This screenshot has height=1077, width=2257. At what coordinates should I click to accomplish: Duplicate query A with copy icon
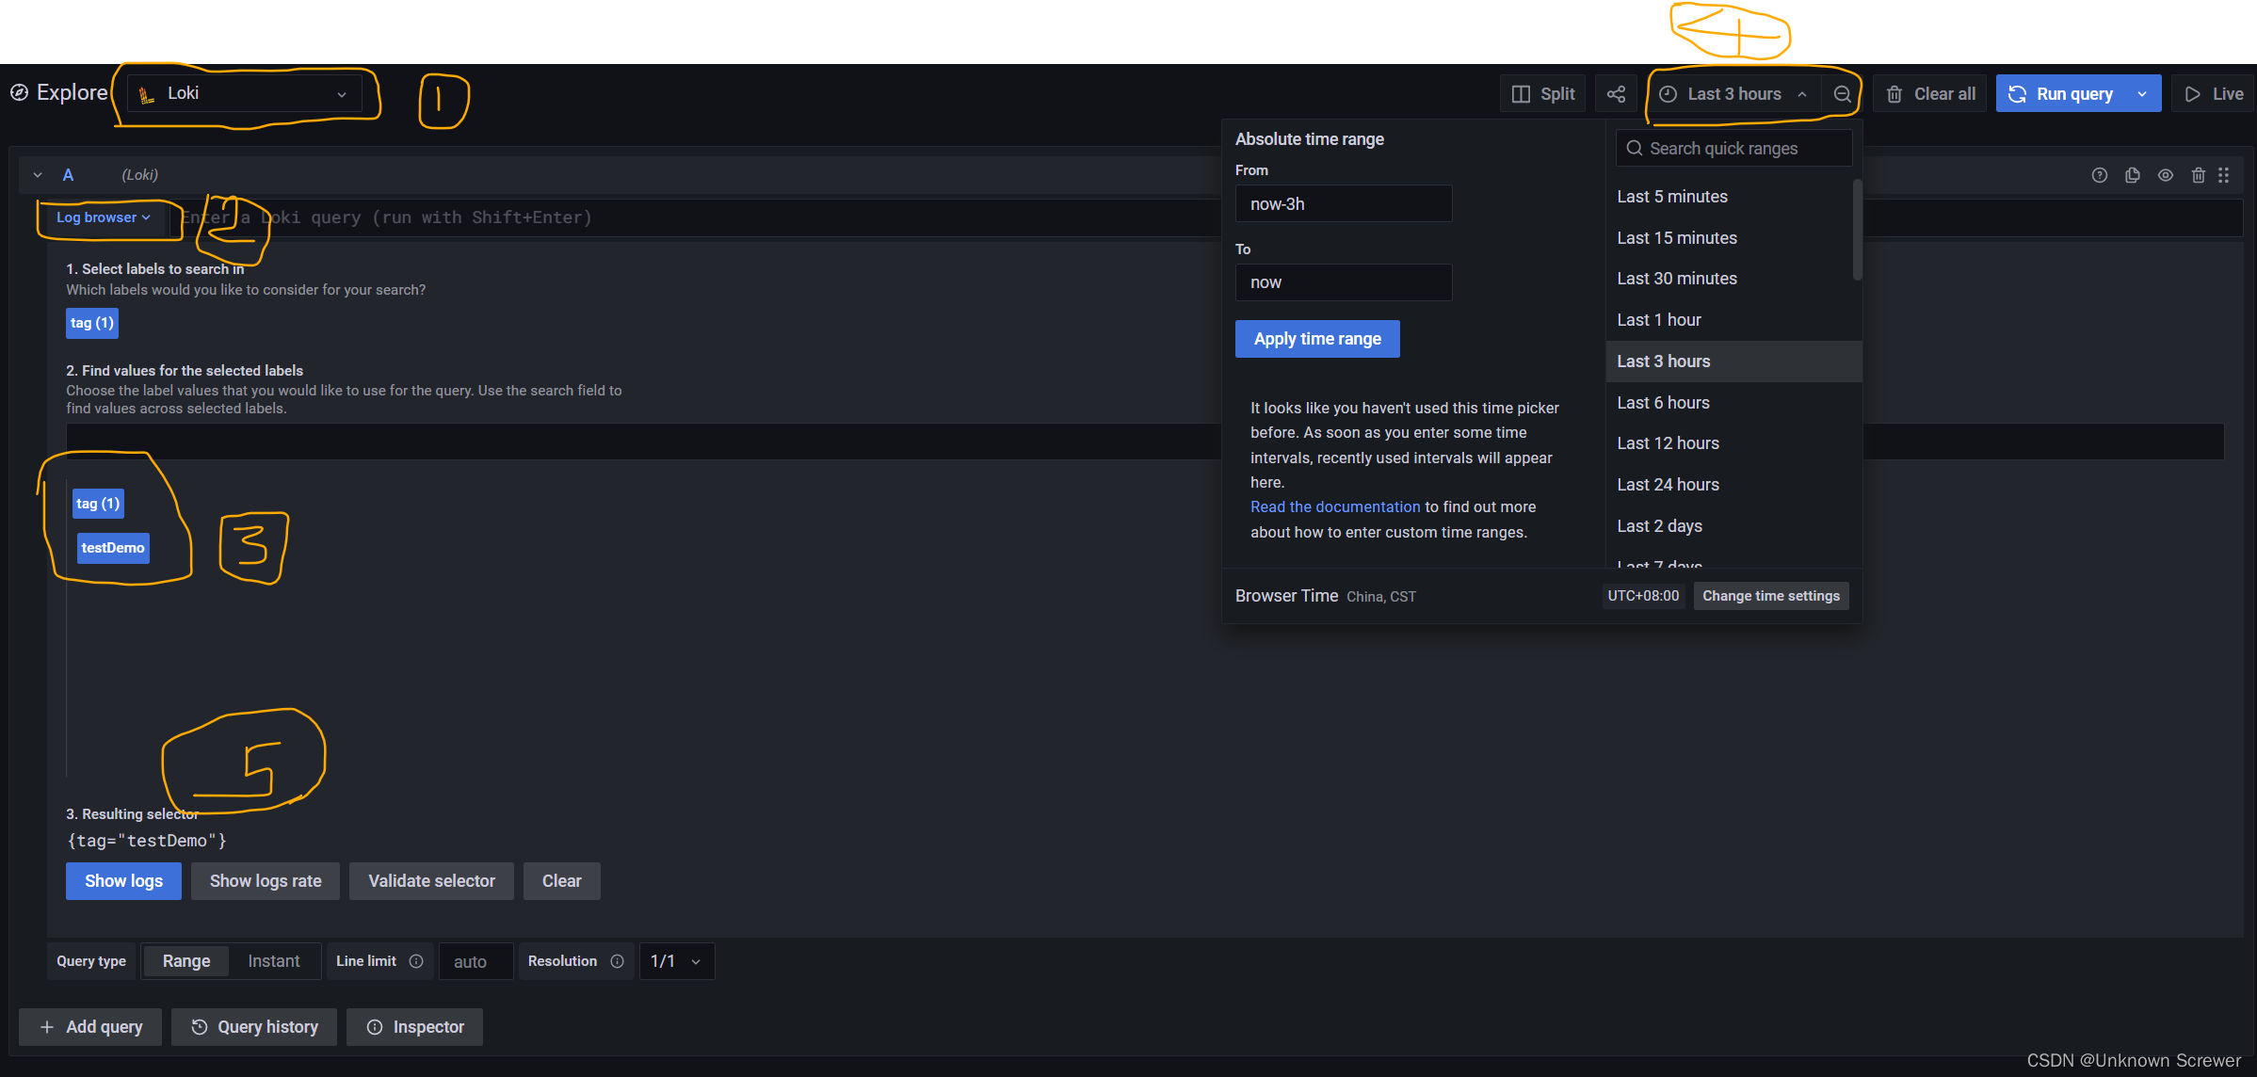click(2133, 175)
